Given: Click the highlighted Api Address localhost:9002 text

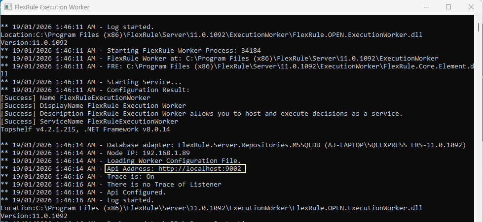Looking at the screenshot, I should (x=176, y=168).
